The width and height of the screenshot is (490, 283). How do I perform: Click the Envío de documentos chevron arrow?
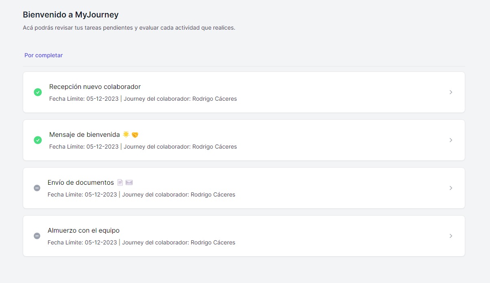point(451,188)
